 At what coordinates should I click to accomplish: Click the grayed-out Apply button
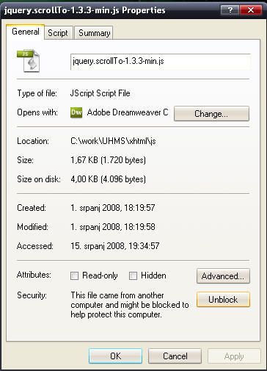(x=234, y=356)
